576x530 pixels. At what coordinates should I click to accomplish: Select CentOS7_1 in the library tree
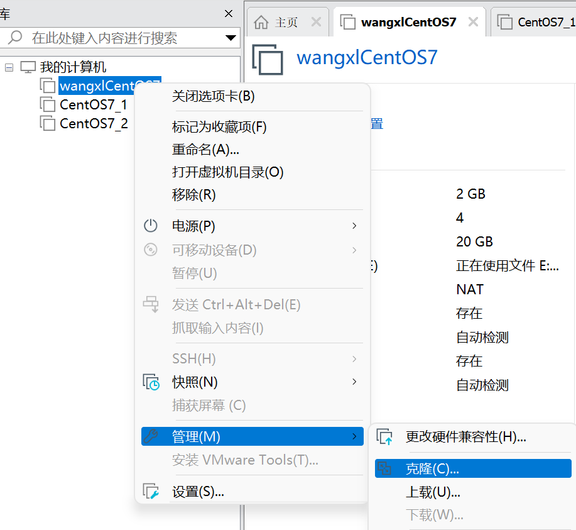pyautogui.click(x=94, y=104)
